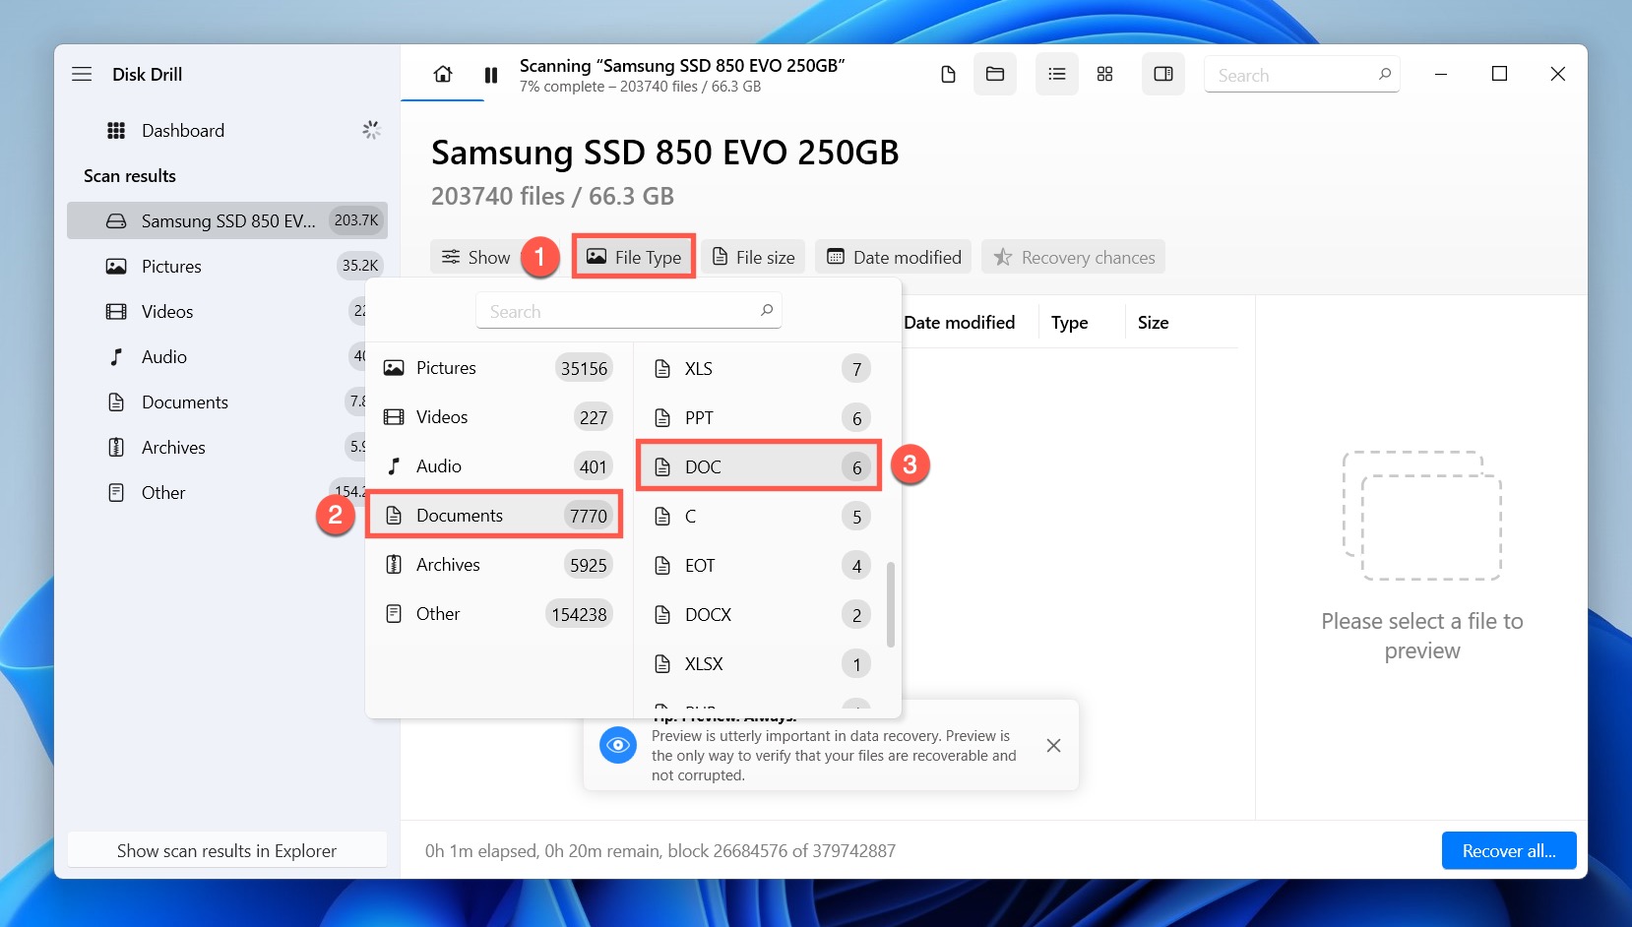The height and width of the screenshot is (927, 1632).
Task: Select DOCX file type
Action: [760, 615]
